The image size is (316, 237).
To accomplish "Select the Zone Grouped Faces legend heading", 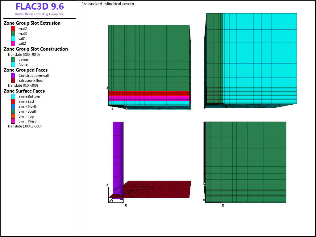I will [26, 70].
